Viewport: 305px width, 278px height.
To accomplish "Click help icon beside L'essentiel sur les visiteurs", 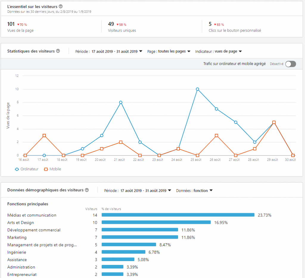I will point(61,7).
